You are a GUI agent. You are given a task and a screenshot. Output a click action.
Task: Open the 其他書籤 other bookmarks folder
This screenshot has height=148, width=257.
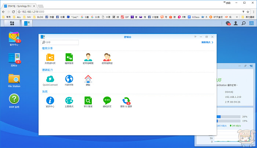point(248,17)
